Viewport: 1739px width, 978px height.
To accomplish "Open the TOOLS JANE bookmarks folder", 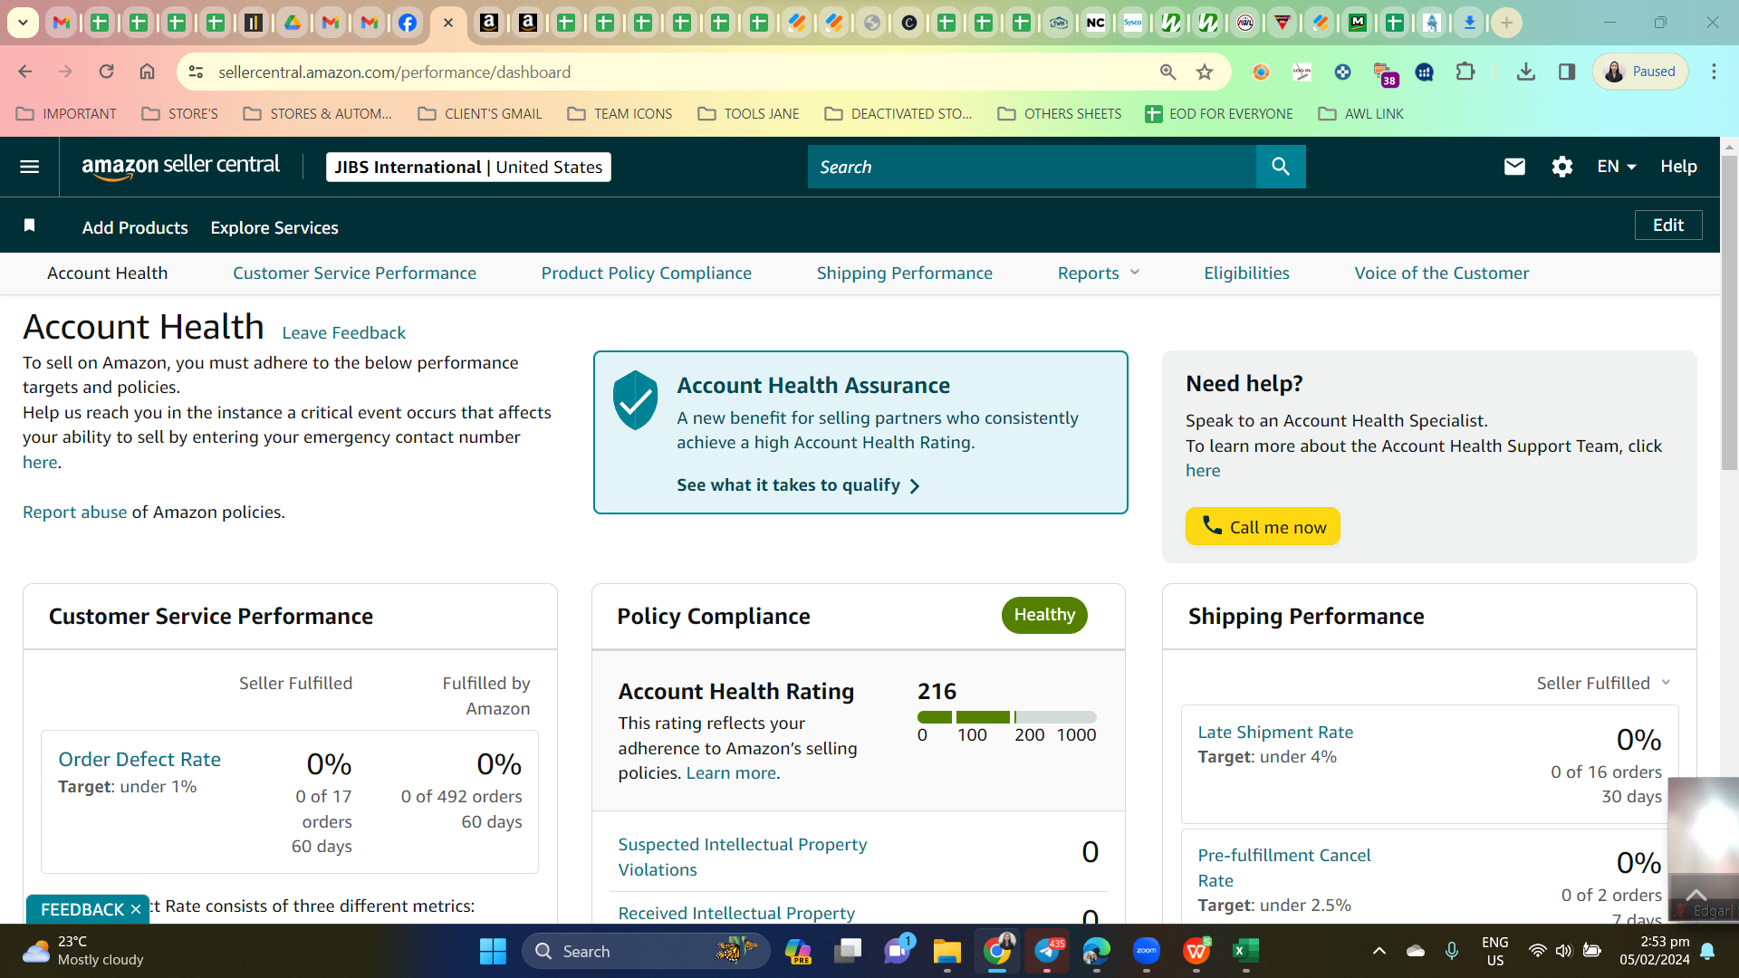I will (748, 113).
